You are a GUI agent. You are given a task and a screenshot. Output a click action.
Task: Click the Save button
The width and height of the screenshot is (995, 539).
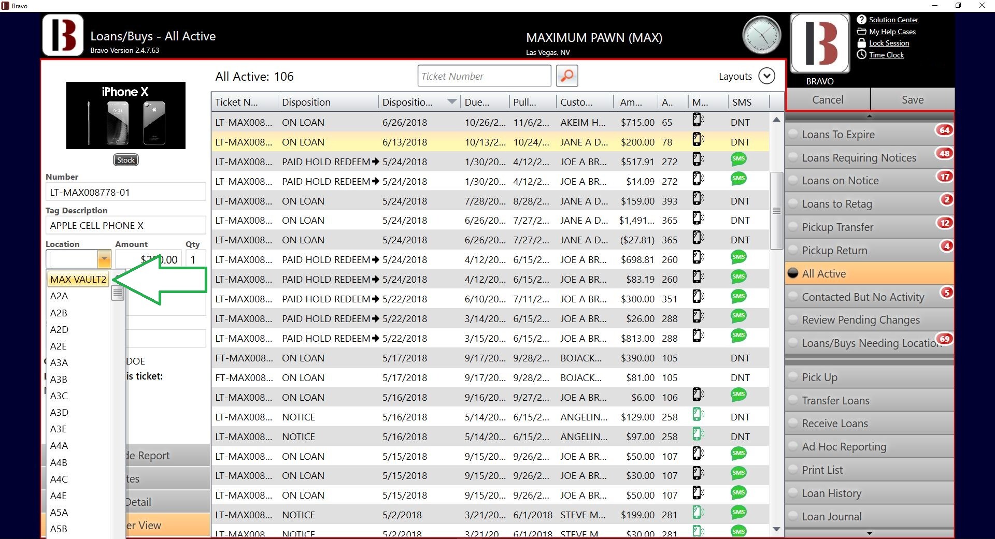click(x=912, y=99)
